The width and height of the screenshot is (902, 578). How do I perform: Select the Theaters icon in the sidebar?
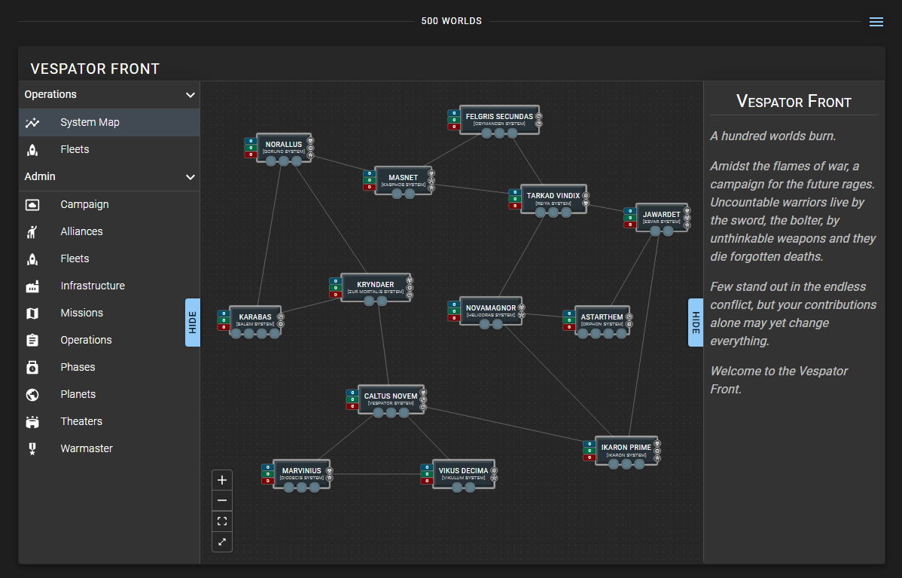pyautogui.click(x=32, y=421)
